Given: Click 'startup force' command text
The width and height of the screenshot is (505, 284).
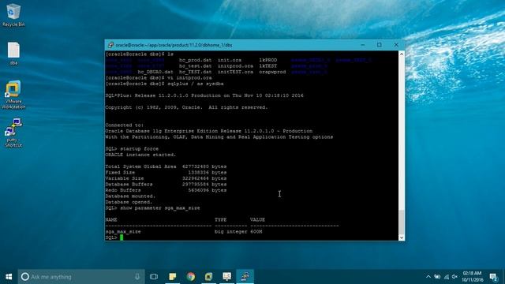Looking at the screenshot, I should point(139,149).
